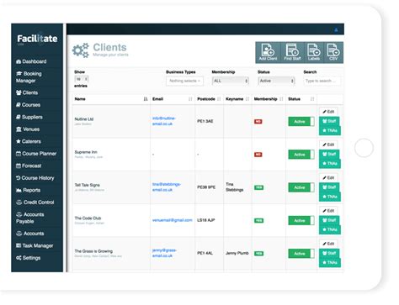The image size is (399, 305).
Task: Toggle Active status for Tell Tale Signs
Action: pyautogui.click(x=301, y=187)
